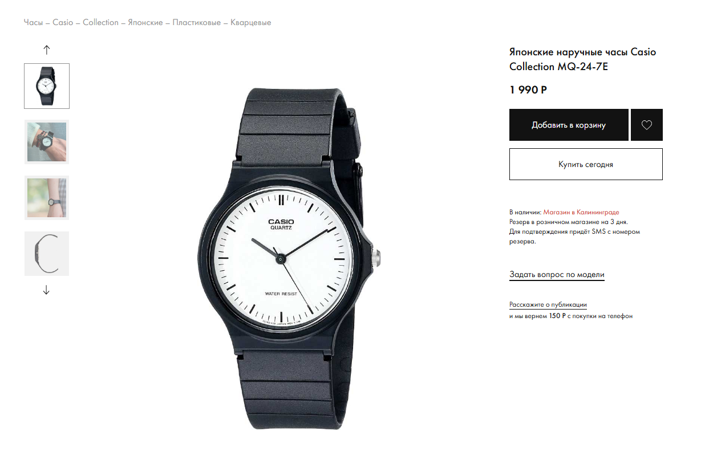Click the 'Добавить в корзину' button
This screenshot has height=472, width=705.
click(569, 125)
